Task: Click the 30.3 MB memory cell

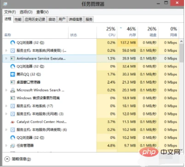Action: tap(127, 74)
